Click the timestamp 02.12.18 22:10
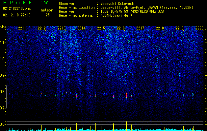This screenshot has width=207, height=131. 17,15
